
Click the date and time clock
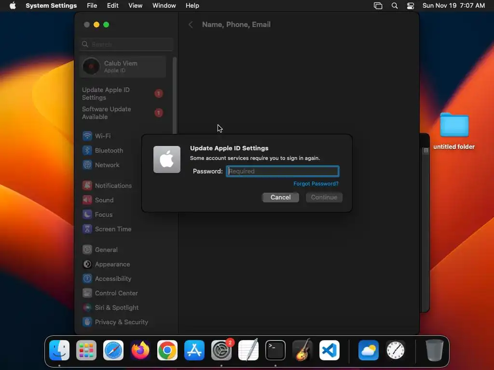[453, 6]
